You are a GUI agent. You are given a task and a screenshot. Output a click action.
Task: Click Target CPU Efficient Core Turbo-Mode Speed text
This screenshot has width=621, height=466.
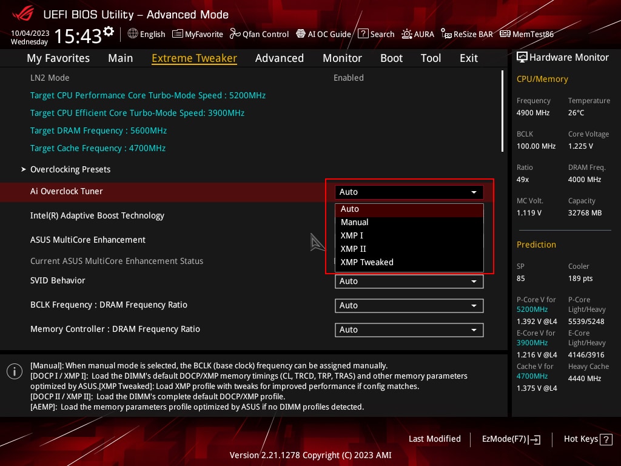137,113
